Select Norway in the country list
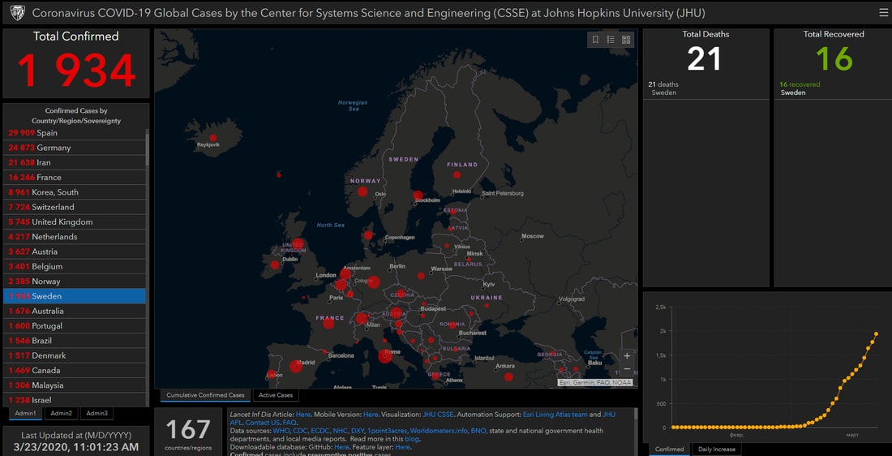 (x=75, y=282)
